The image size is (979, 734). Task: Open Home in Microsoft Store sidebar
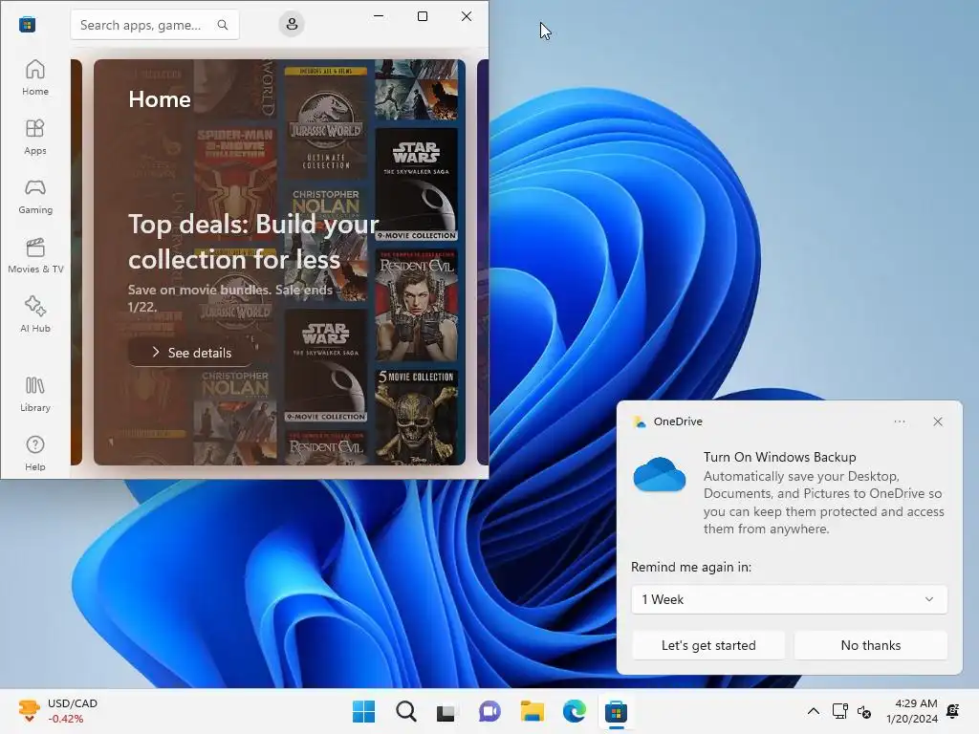coord(35,77)
